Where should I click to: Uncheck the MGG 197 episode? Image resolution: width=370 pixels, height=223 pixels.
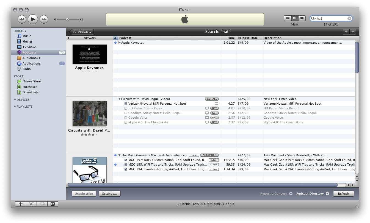[x=126, y=160]
